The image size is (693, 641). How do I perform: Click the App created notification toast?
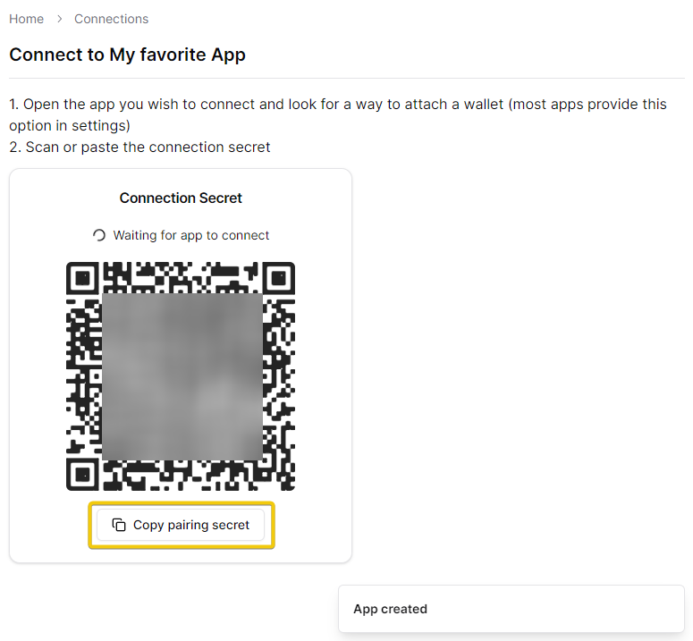pyautogui.click(x=511, y=609)
